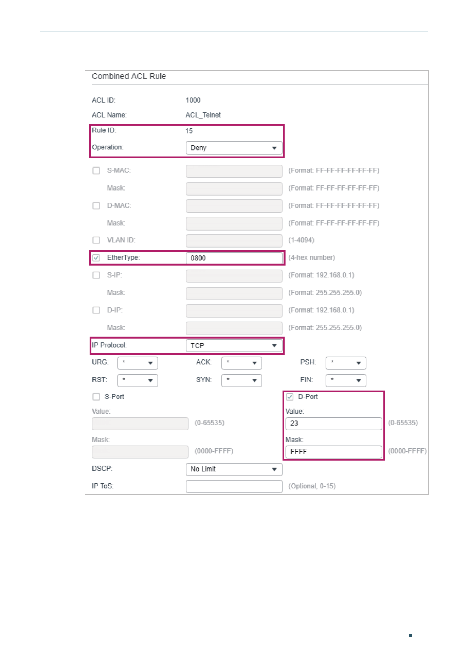Open the RST flag dropdown
469x663 pixels.
tap(138, 380)
